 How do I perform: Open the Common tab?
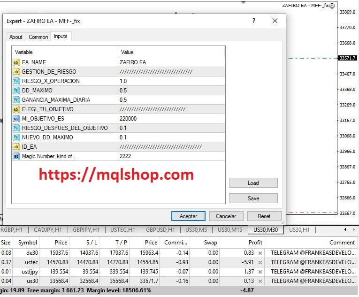click(38, 37)
